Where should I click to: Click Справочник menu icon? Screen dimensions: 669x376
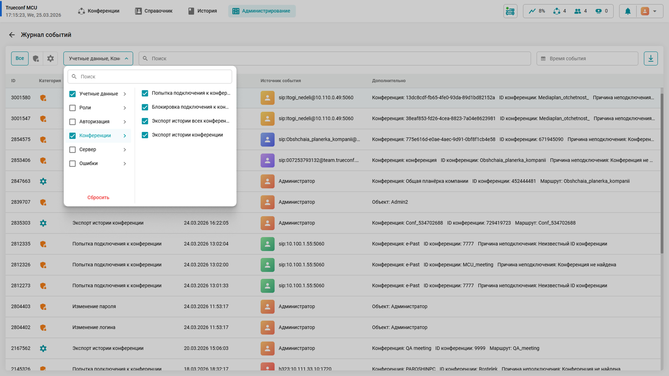[x=138, y=11]
